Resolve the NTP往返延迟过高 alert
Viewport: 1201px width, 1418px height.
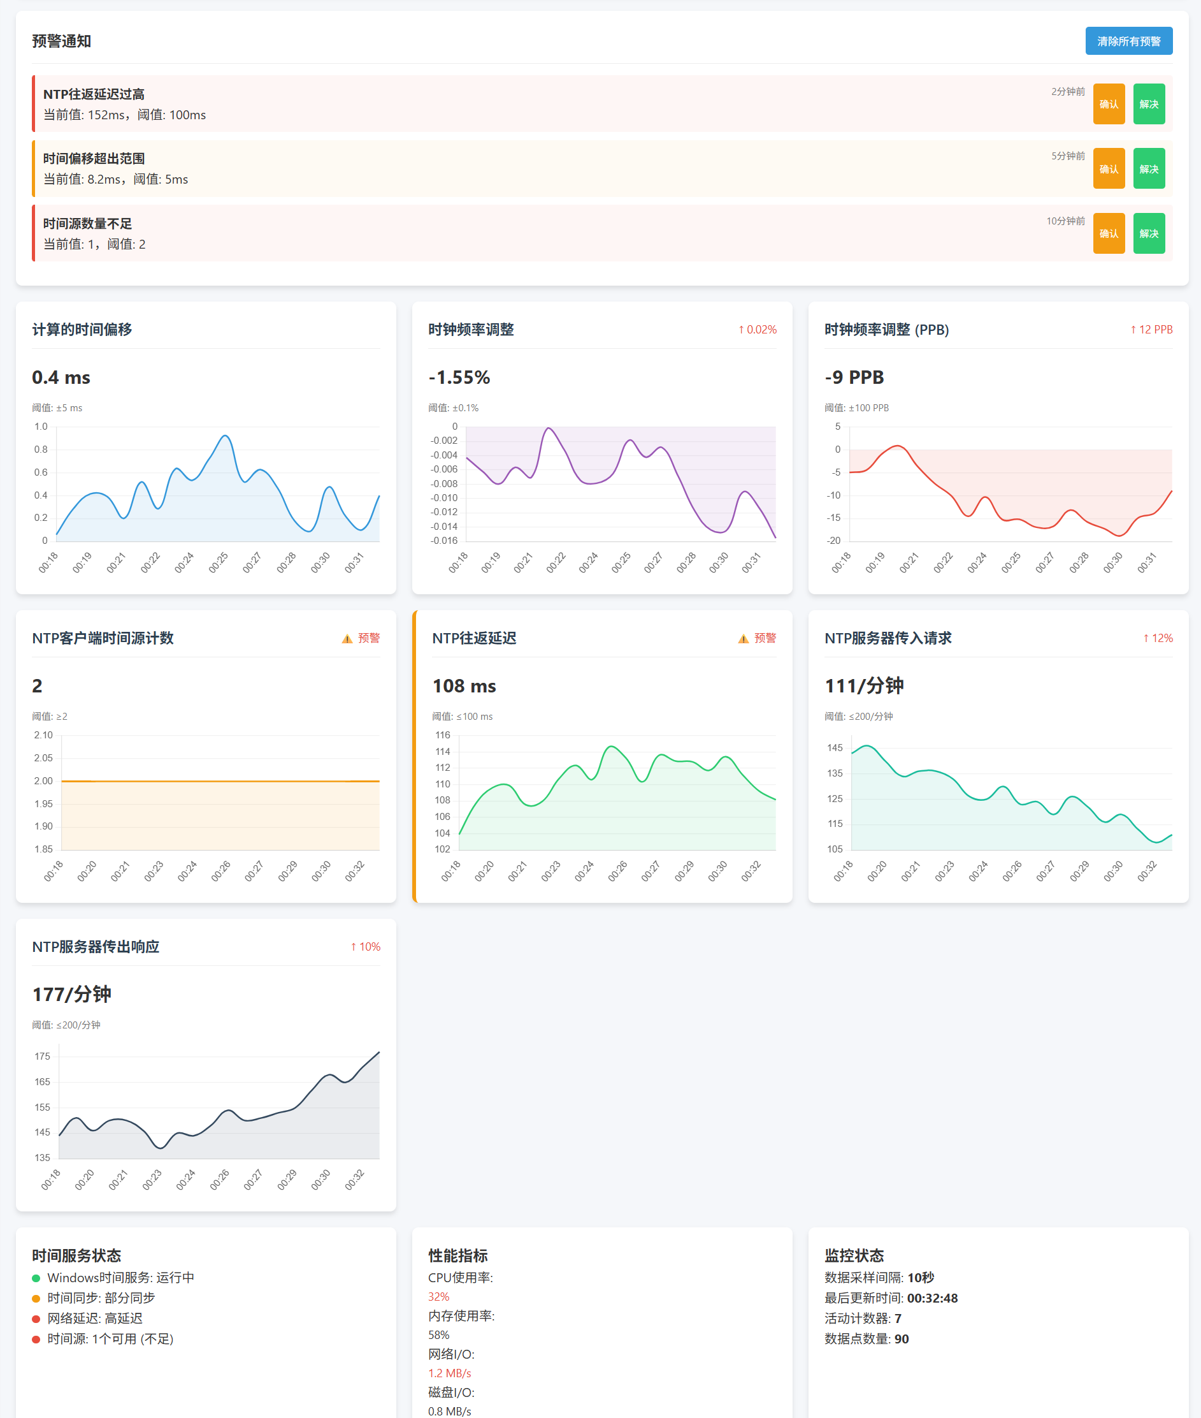[x=1149, y=105]
